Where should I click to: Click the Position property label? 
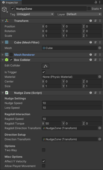pyautogui.click(x=10, y=26)
